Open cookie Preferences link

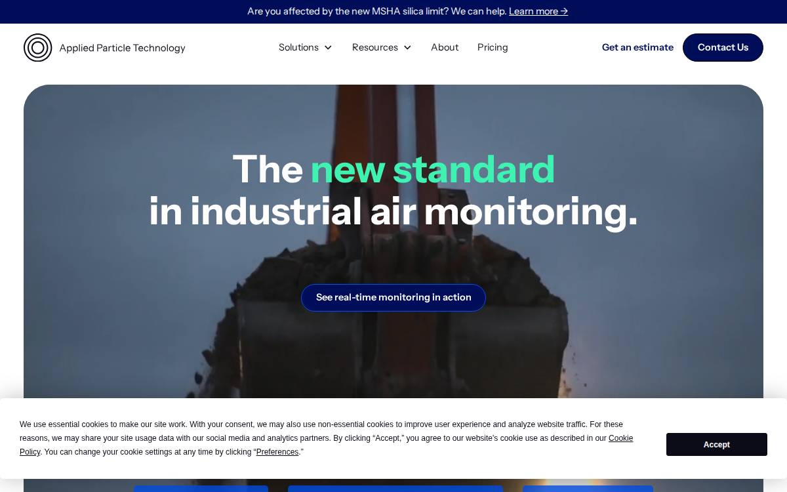pos(277,452)
